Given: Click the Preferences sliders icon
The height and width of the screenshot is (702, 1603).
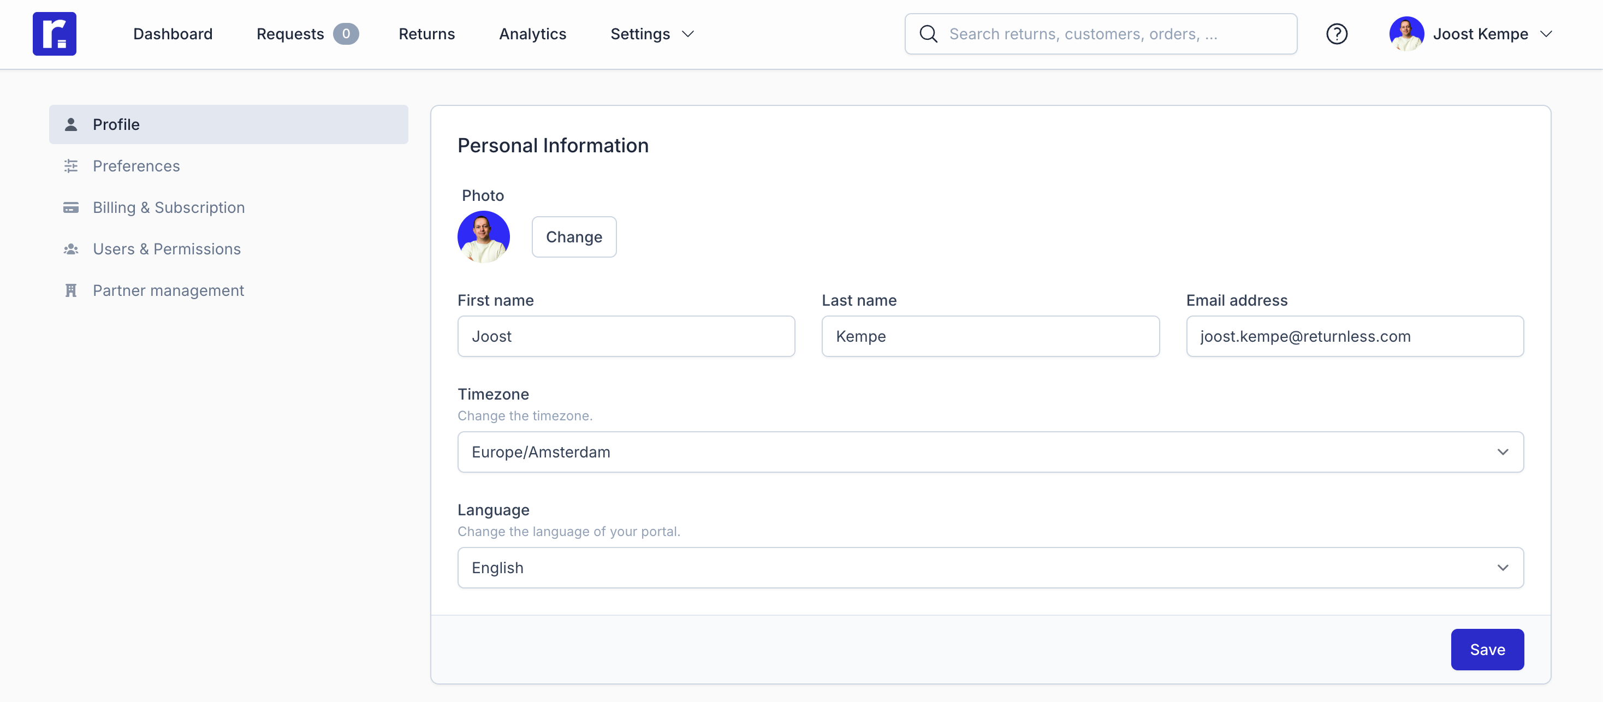Looking at the screenshot, I should (x=71, y=166).
